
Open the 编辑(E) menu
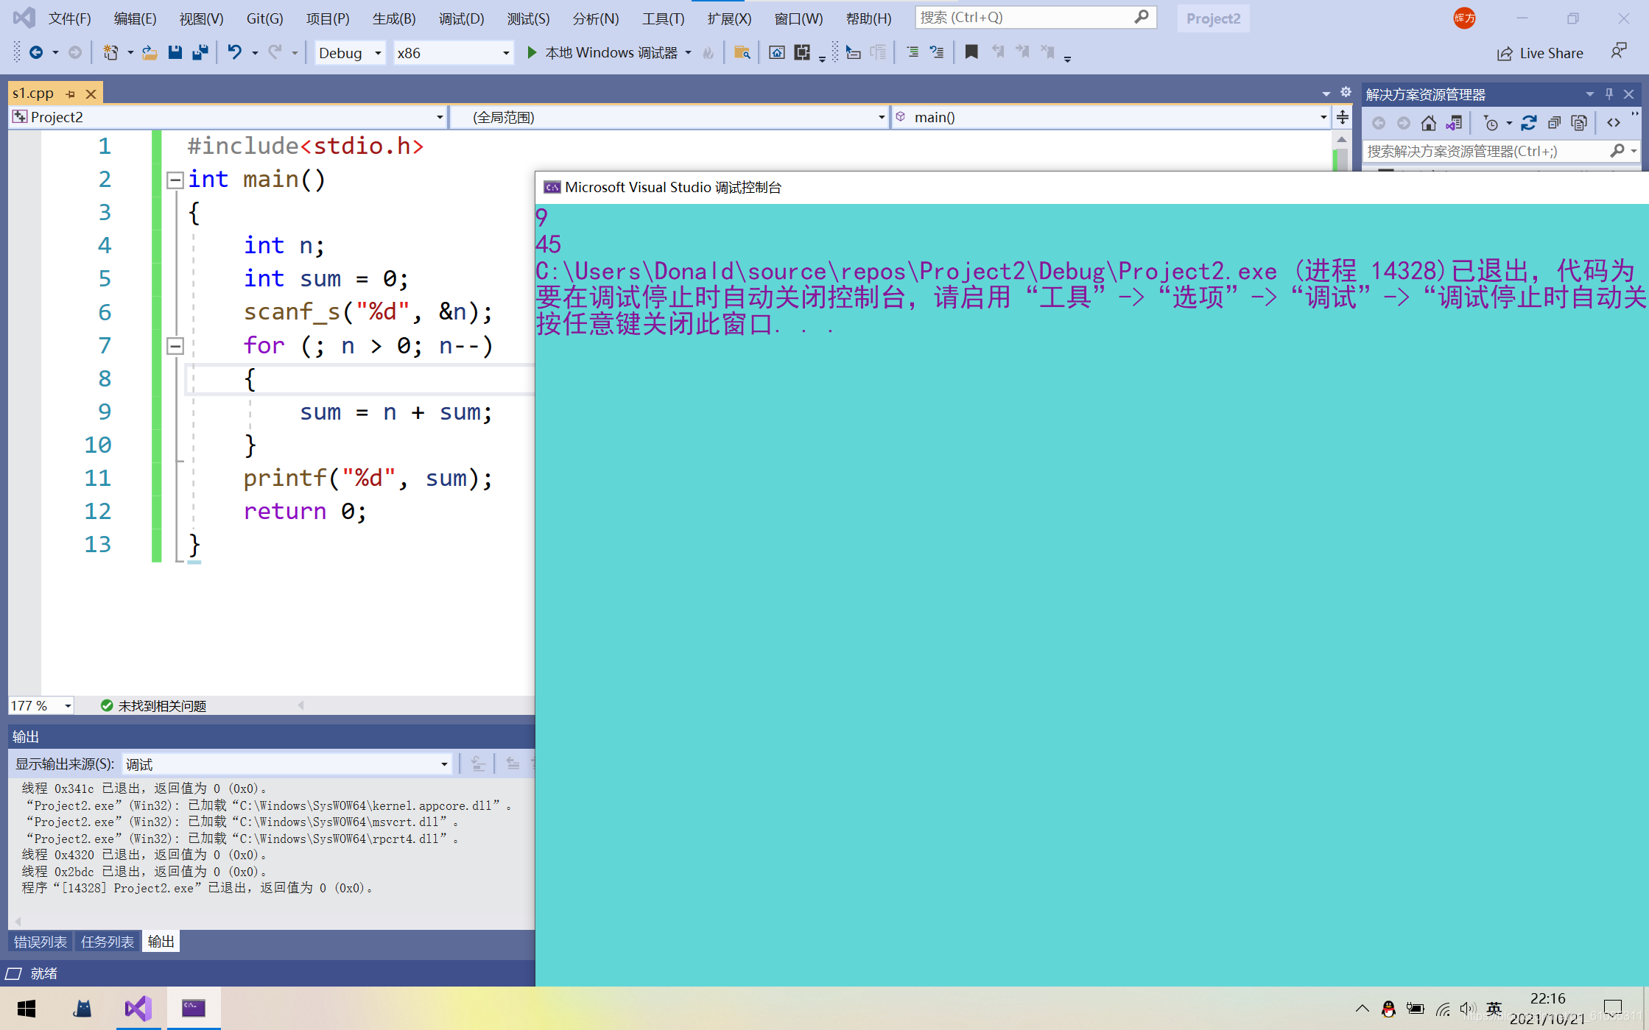[x=135, y=18]
